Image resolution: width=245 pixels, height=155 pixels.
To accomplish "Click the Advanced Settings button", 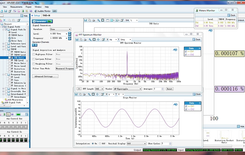I will coord(45,76).
